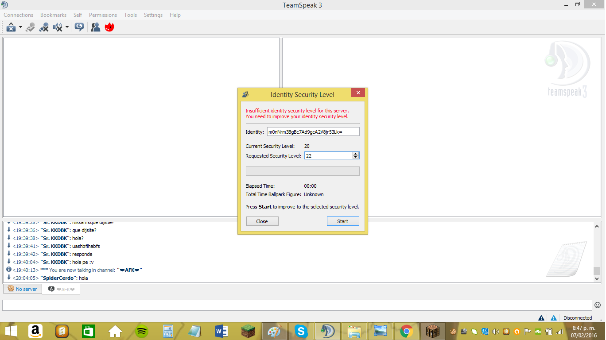
Task: Click the Requested Security Level field
Action: (x=328, y=155)
